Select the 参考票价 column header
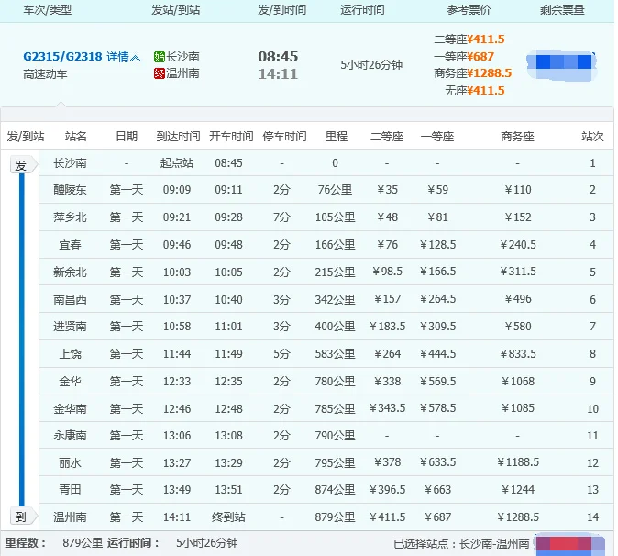618x556 pixels. click(x=469, y=10)
